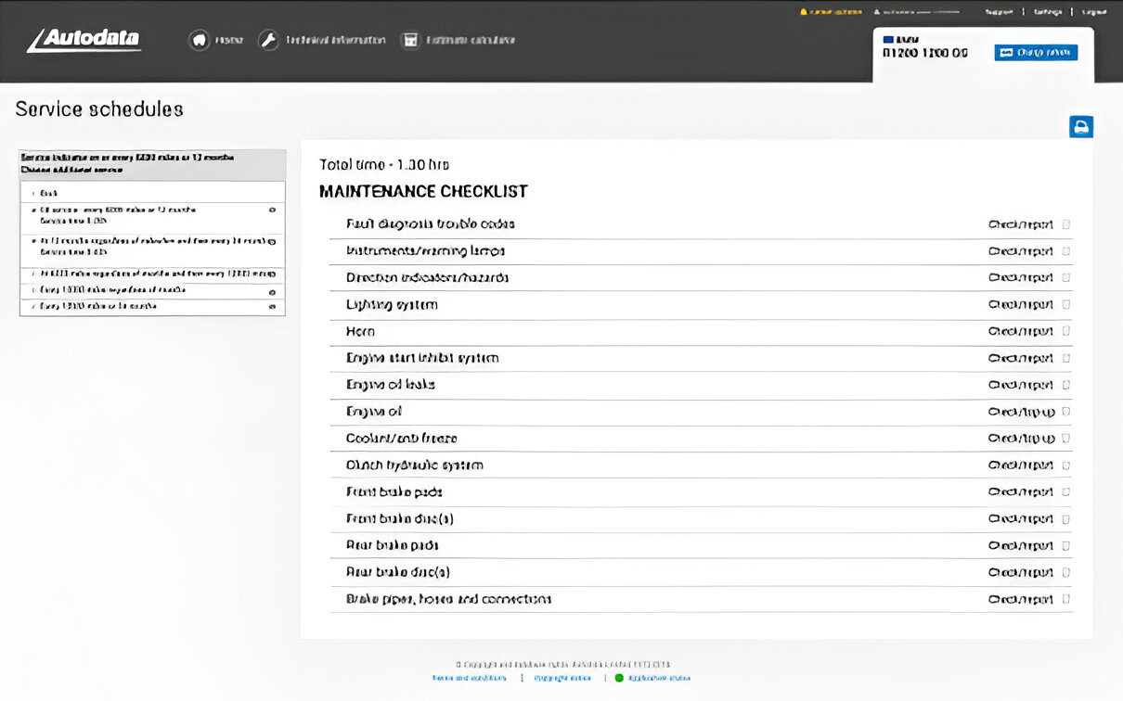Click the blue print icon button
This screenshot has width=1123, height=701.
pos(1081,127)
